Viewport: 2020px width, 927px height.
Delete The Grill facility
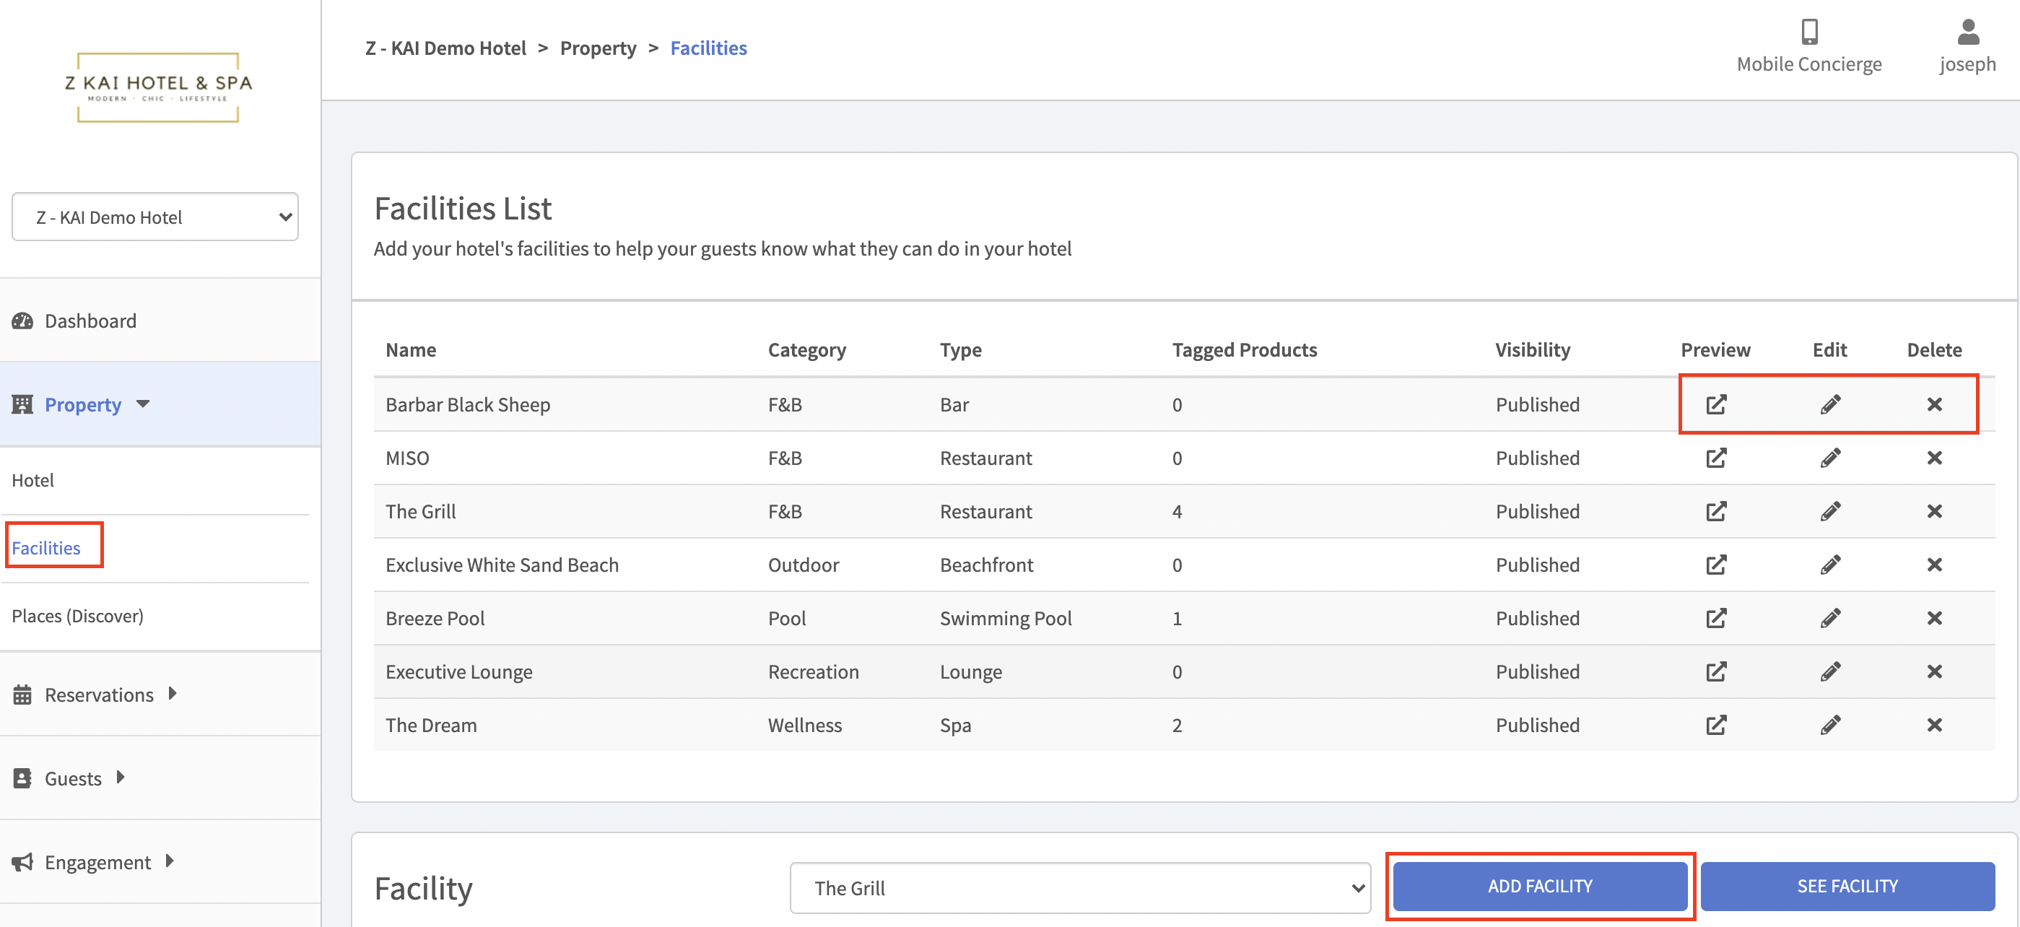(x=1934, y=511)
